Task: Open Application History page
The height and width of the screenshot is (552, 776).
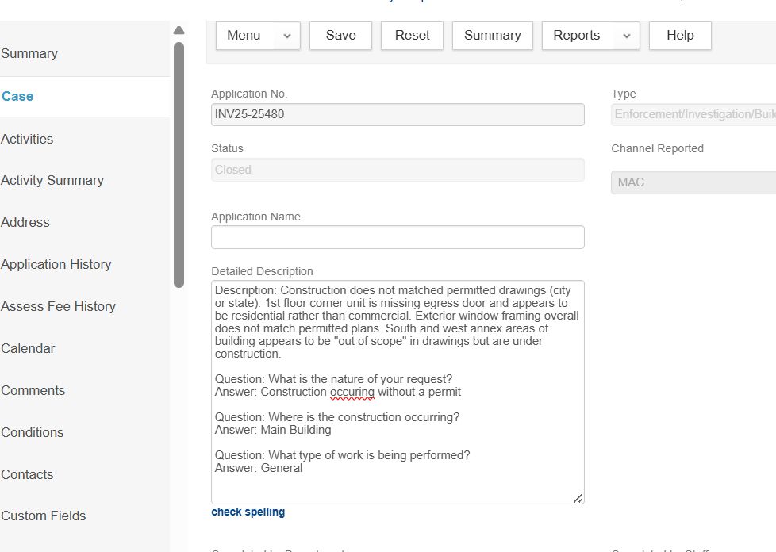Action: pyautogui.click(x=56, y=265)
